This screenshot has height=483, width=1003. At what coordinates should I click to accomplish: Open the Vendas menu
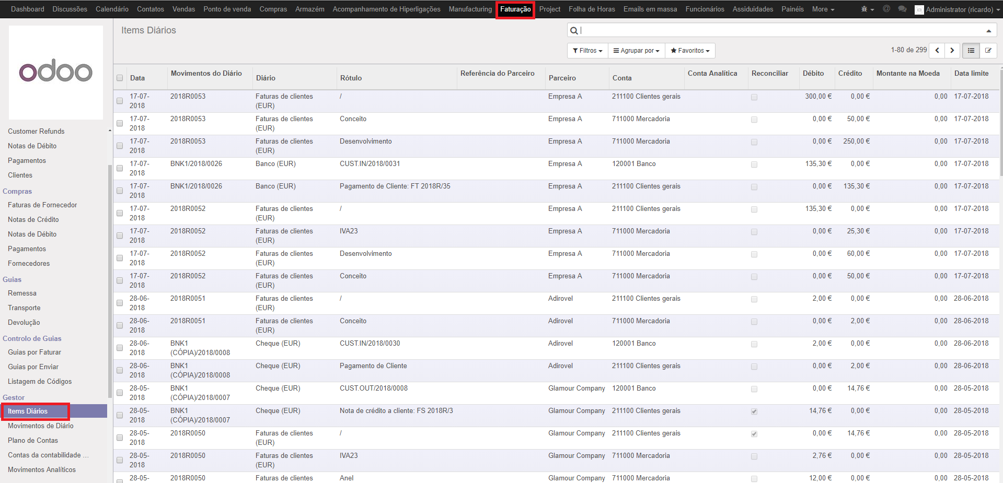tap(183, 9)
